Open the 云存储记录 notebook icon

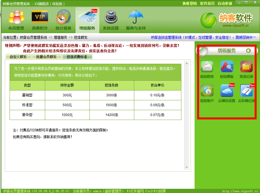tap(246, 91)
